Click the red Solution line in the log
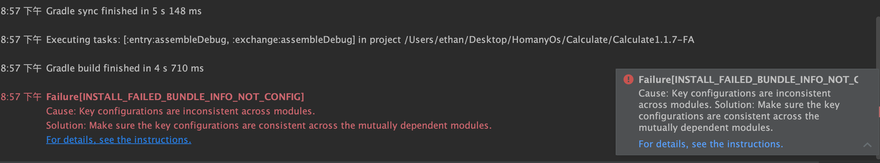Image resolution: width=880 pixels, height=163 pixels. [269, 125]
